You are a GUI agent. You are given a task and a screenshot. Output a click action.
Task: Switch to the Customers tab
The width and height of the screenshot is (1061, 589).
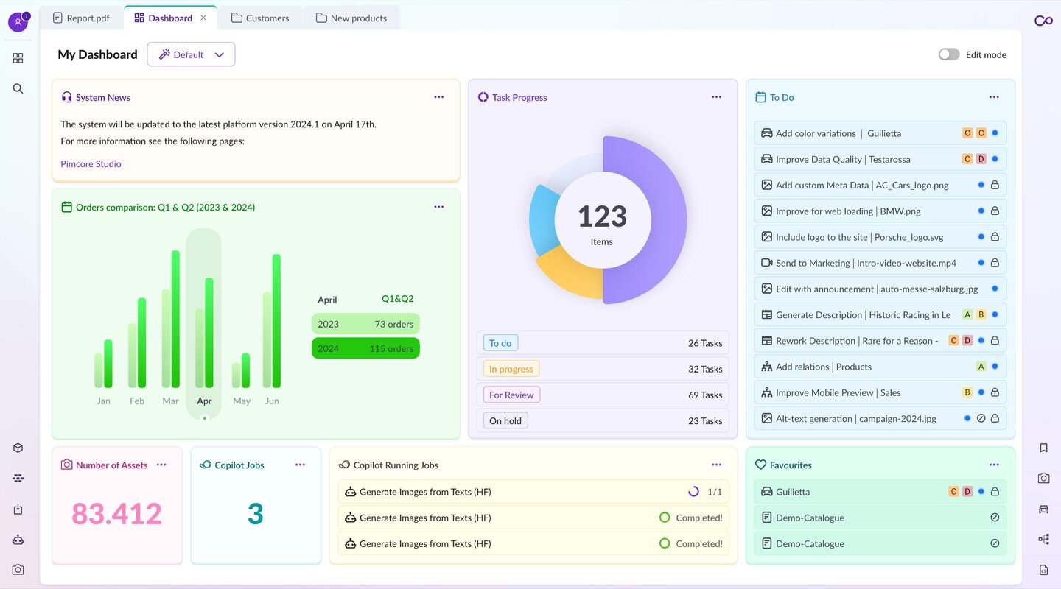(260, 18)
